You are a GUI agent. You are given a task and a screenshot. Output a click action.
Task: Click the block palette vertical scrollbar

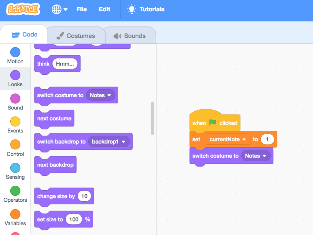coord(153,118)
